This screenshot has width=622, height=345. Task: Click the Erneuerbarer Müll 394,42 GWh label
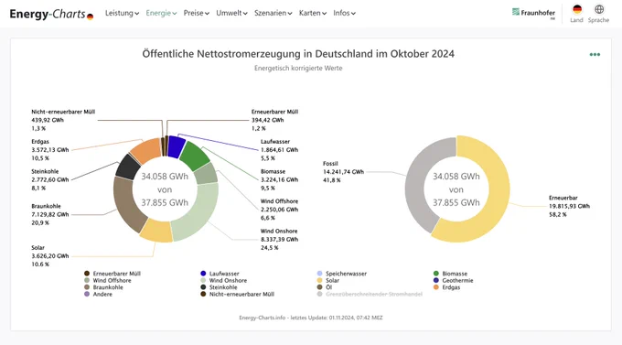coord(274,120)
